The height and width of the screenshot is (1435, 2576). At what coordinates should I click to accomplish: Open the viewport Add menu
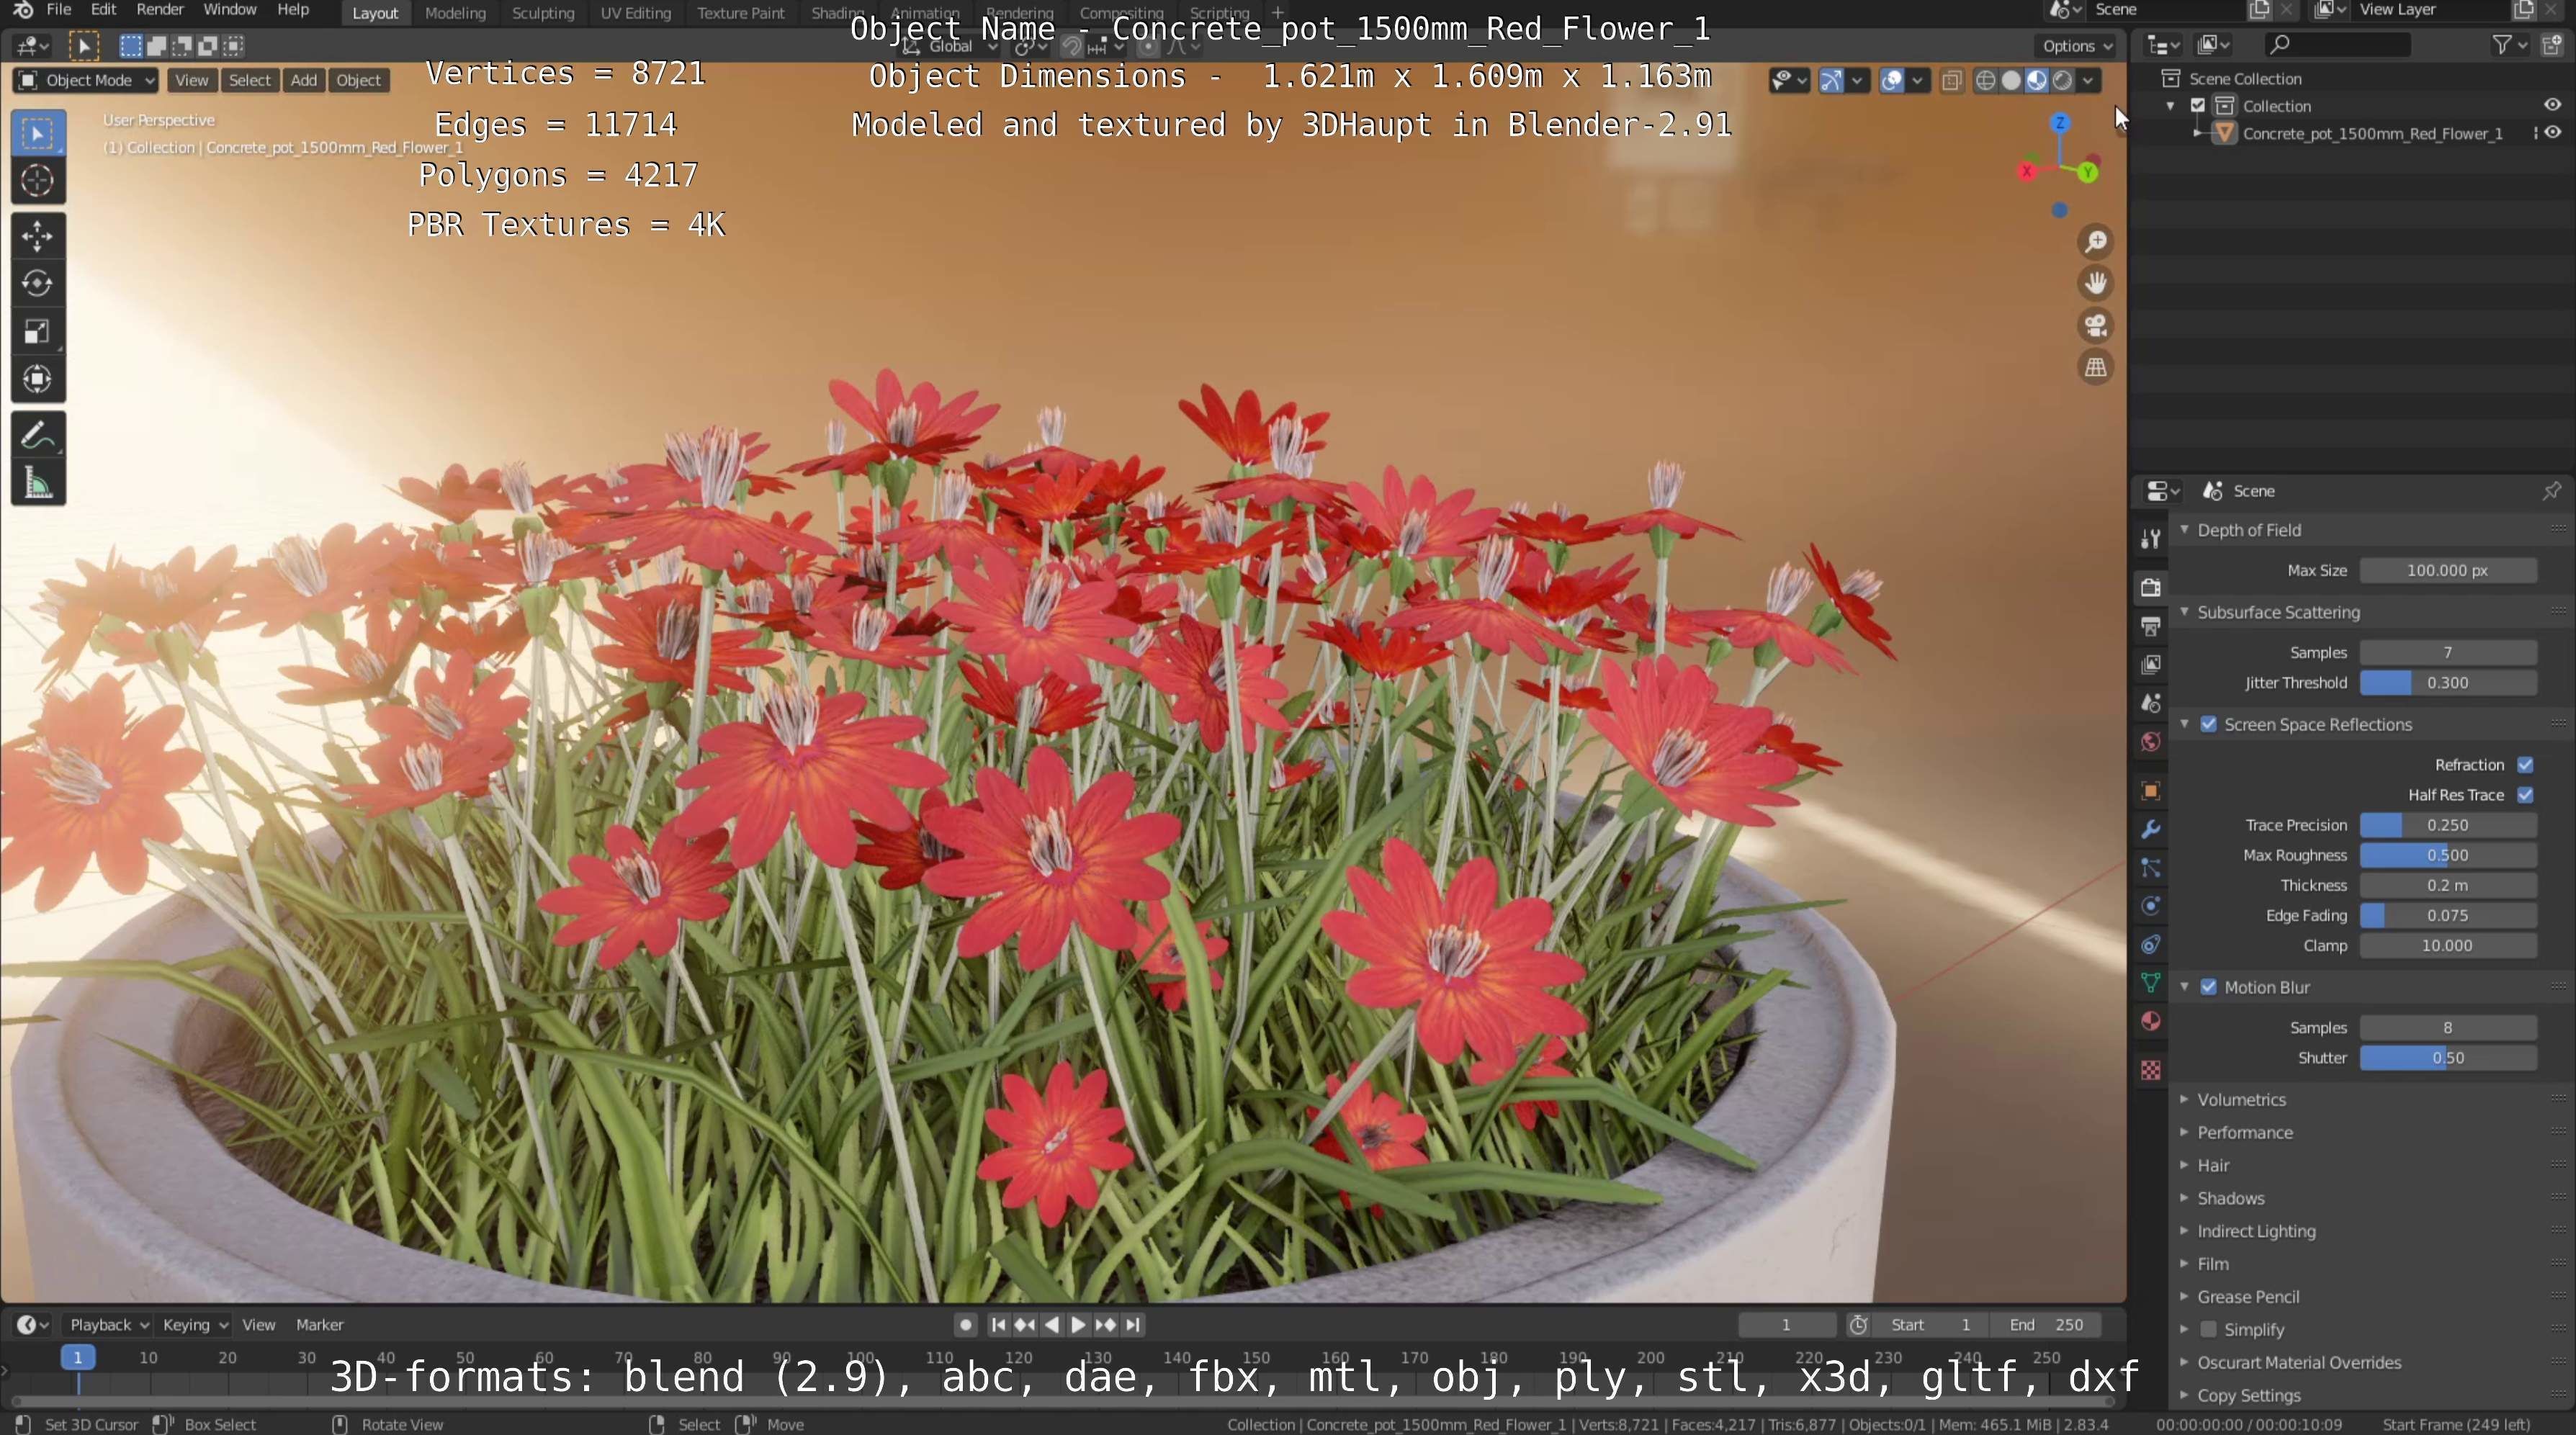pyautogui.click(x=303, y=80)
